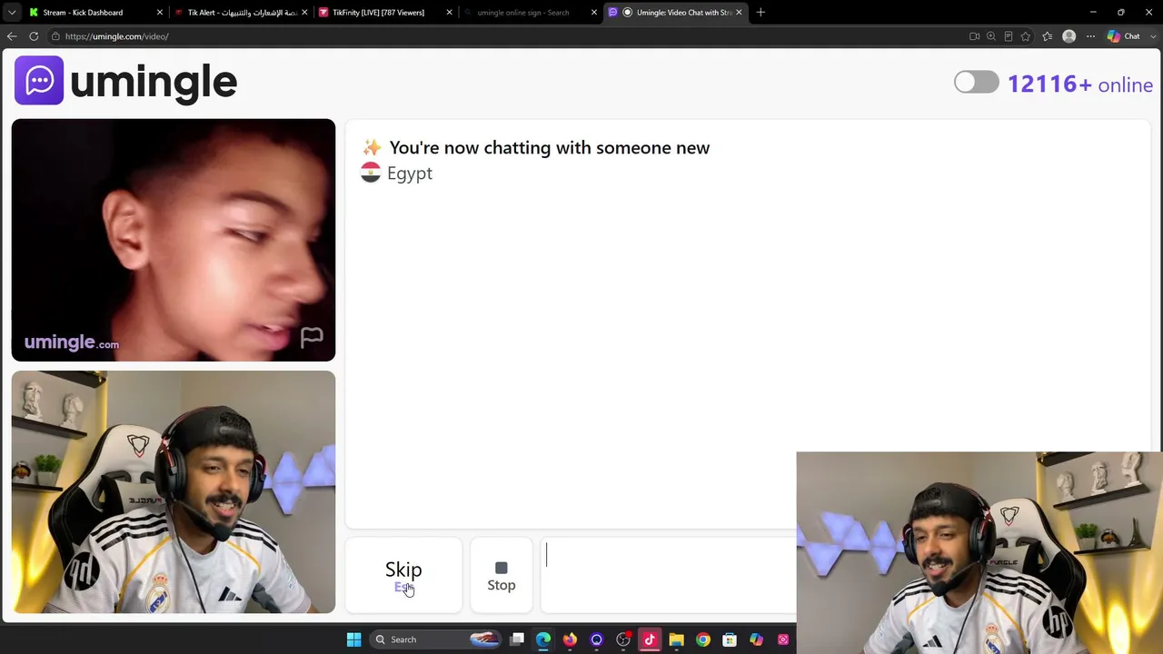Click the Egypt country label in chat

coord(410,173)
